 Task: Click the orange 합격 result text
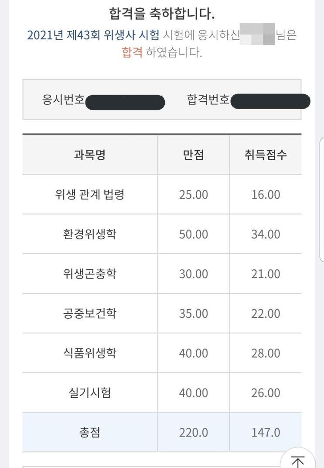point(132,53)
